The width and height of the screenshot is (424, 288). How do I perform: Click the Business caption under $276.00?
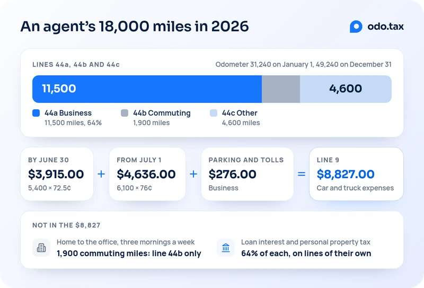pyautogui.click(x=223, y=188)
